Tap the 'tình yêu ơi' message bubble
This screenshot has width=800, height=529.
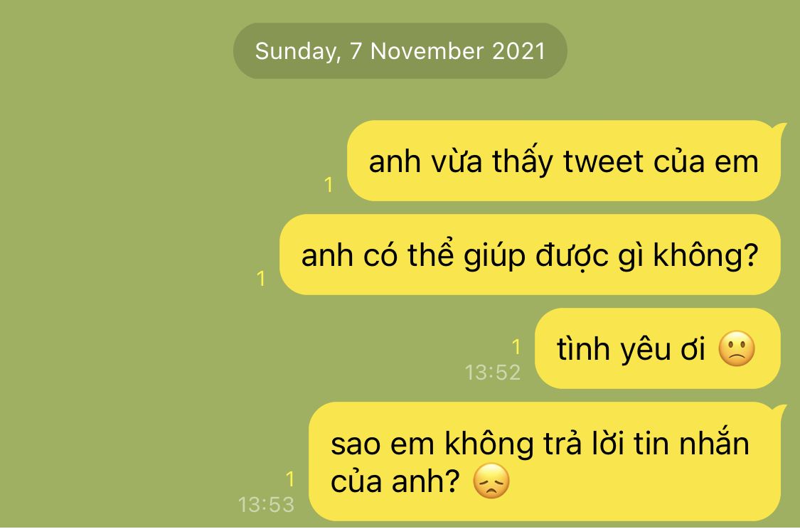pyautogui.click(x=658, y=348)
